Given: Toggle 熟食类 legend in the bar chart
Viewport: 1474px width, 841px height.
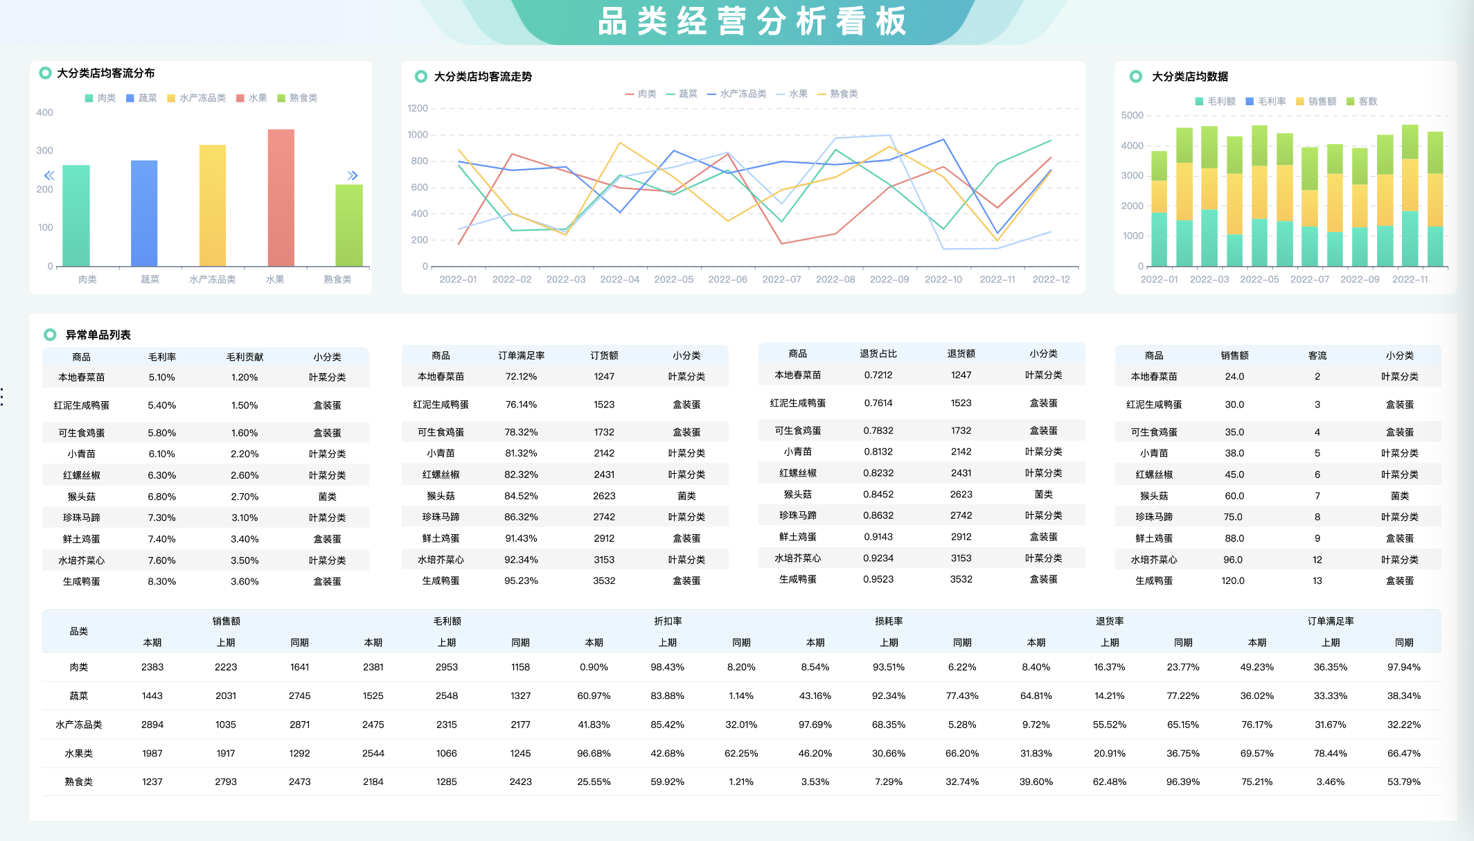Looking at the screenshot, I should (x=297, y=98).
